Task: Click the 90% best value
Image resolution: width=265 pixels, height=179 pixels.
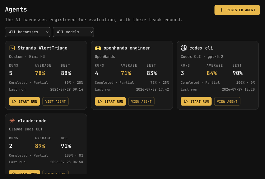Action: 238,73
